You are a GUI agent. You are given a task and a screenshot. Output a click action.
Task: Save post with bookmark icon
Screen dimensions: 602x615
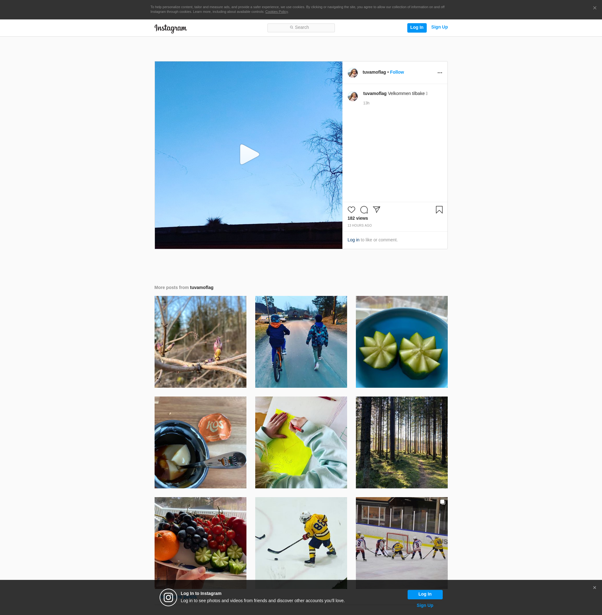coord(439,209)
